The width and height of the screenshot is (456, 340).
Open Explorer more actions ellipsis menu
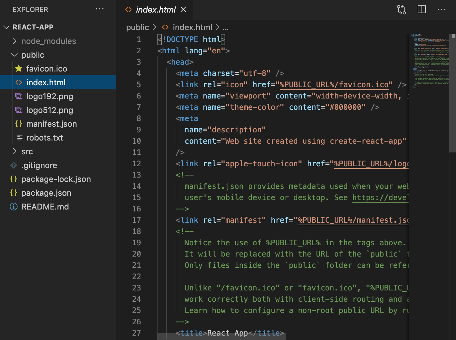coord(100,9)
